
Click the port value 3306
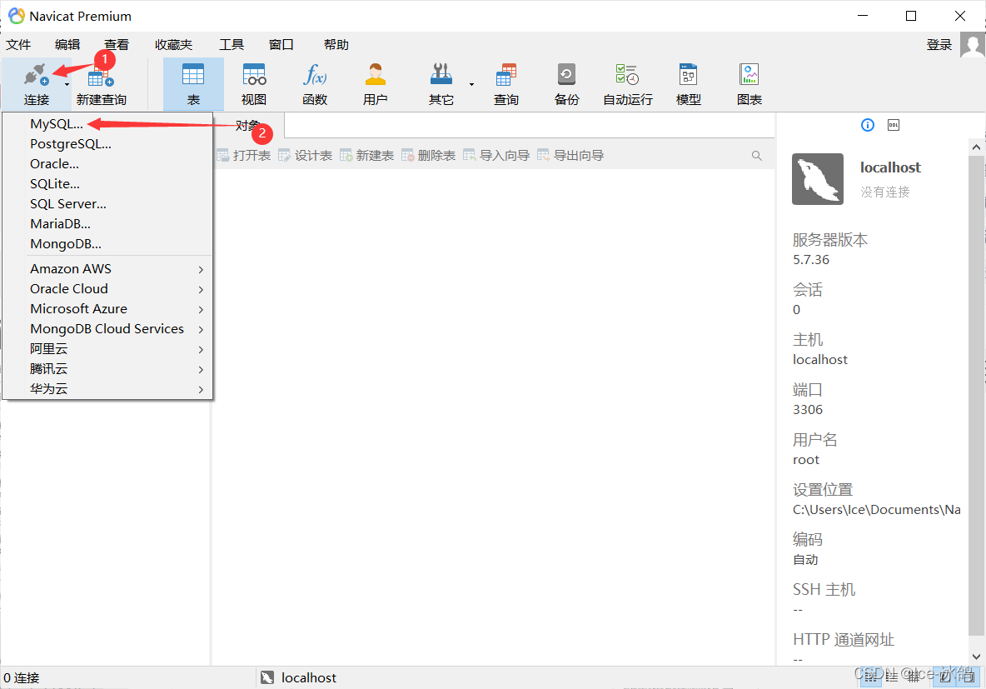pyautogui.click(x=808, y=410)
